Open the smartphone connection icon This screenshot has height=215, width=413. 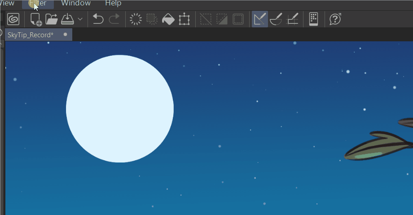tap(313, 19)
